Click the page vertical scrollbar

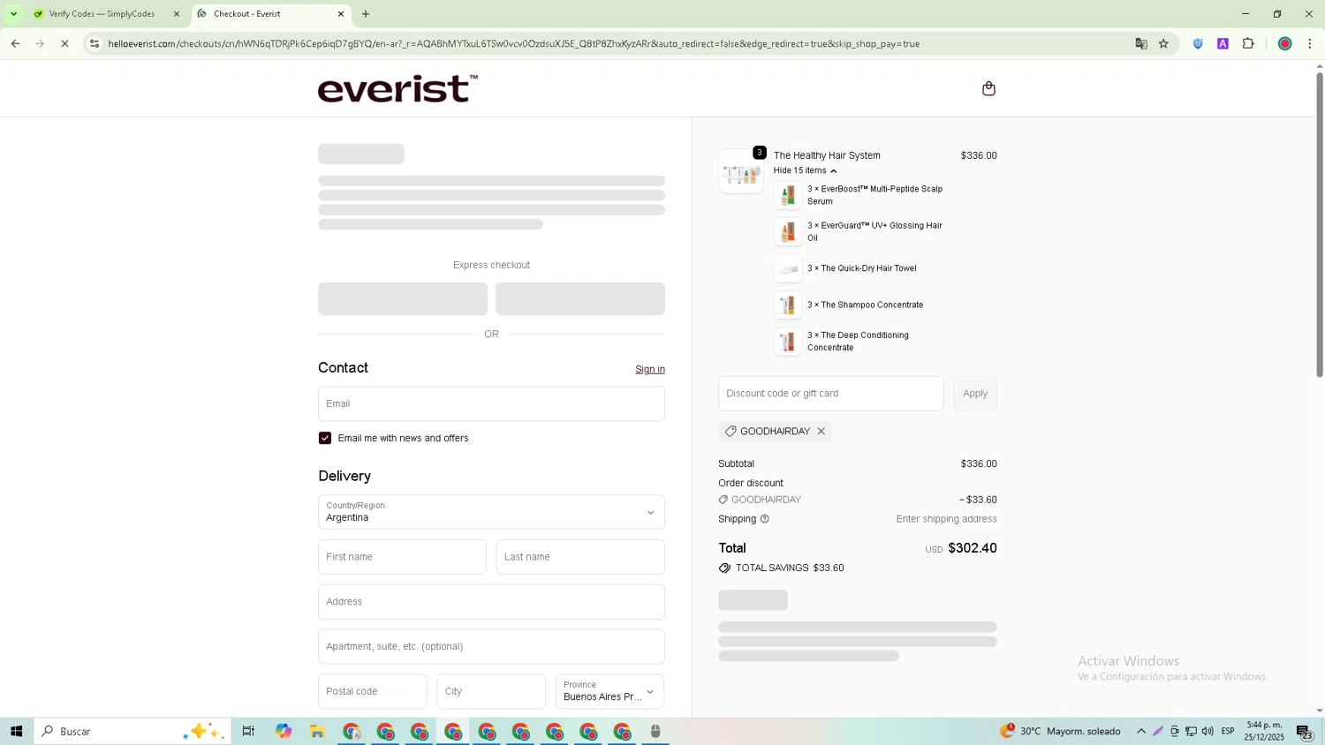(1320, 224)
